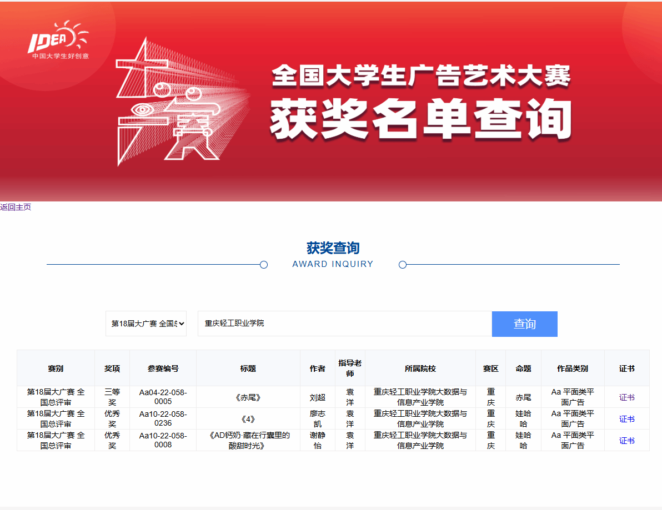This screenshot has height=510, width=662.
Task: Click the 赛别 column header
Action: (x=56, y=368)
